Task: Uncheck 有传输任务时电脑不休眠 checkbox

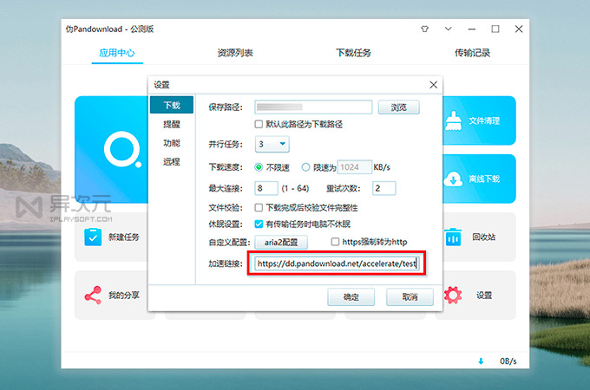Action: point(259,224)
